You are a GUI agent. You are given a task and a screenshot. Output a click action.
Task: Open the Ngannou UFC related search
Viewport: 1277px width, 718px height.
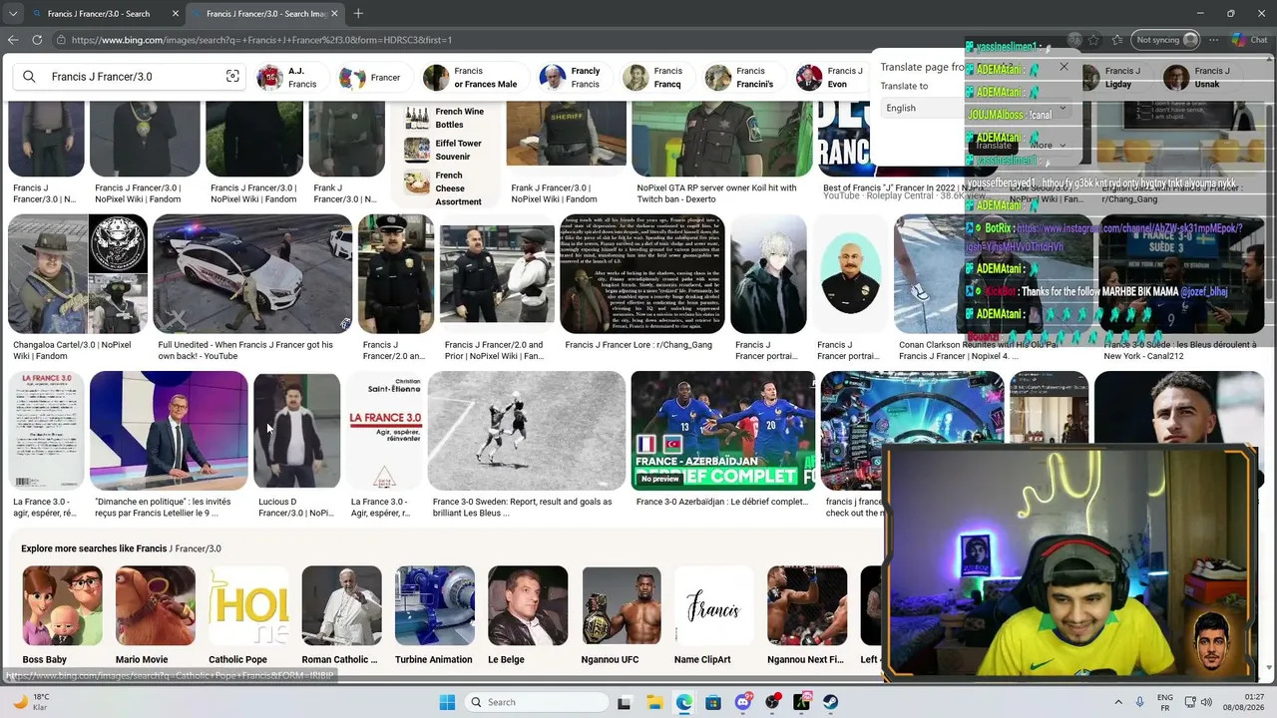click(x=622, y=615)
